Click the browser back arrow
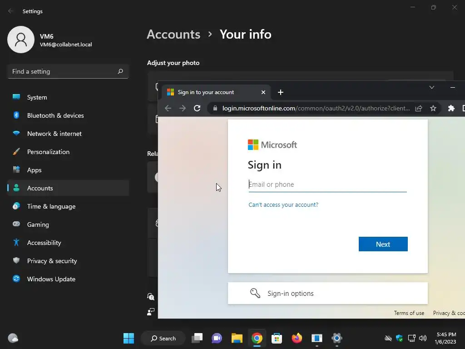The height and width of the screenshot is (349, 465). click(x=168, y=108)
